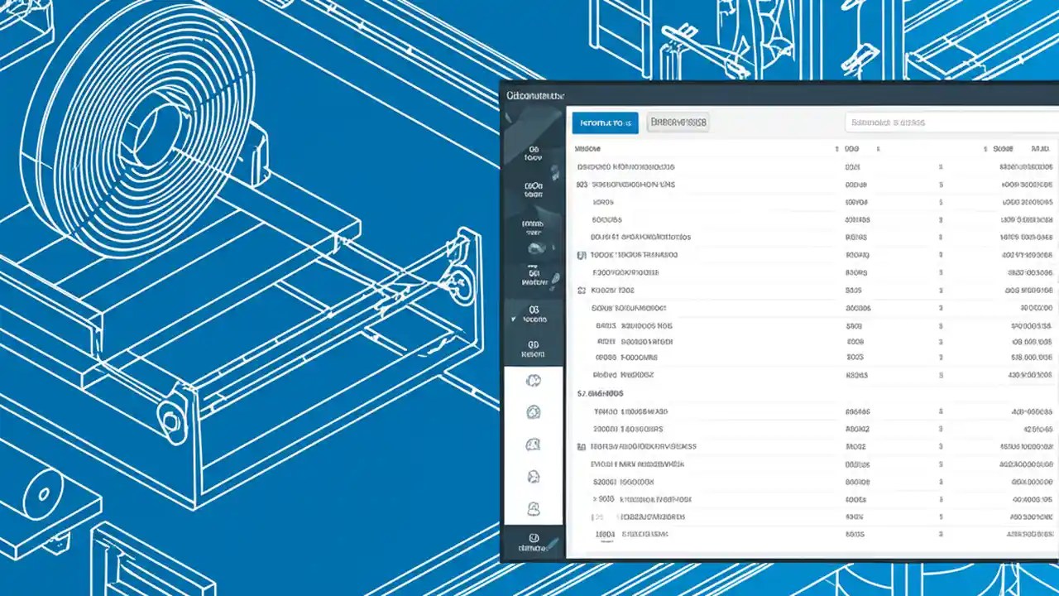1059x596 pixels.
Task: Select the user profile icon in the sidebar
Action: tap(534, 476)
